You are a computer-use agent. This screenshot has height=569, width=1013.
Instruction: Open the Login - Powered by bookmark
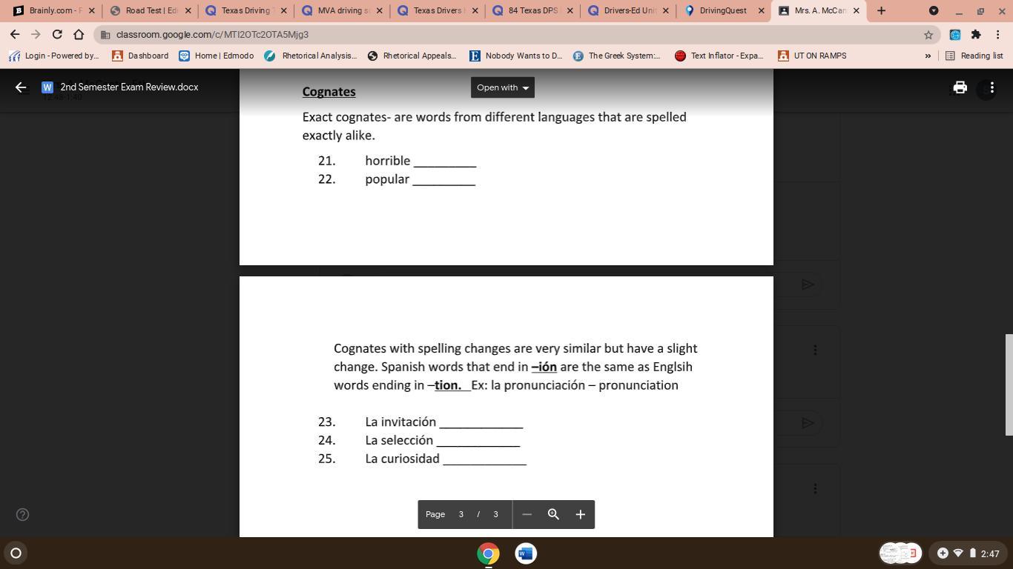[x=53, y=56]
